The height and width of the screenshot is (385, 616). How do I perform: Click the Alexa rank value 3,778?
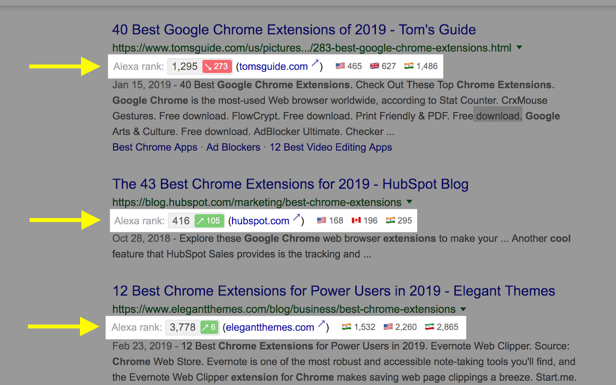coord(182,328)
